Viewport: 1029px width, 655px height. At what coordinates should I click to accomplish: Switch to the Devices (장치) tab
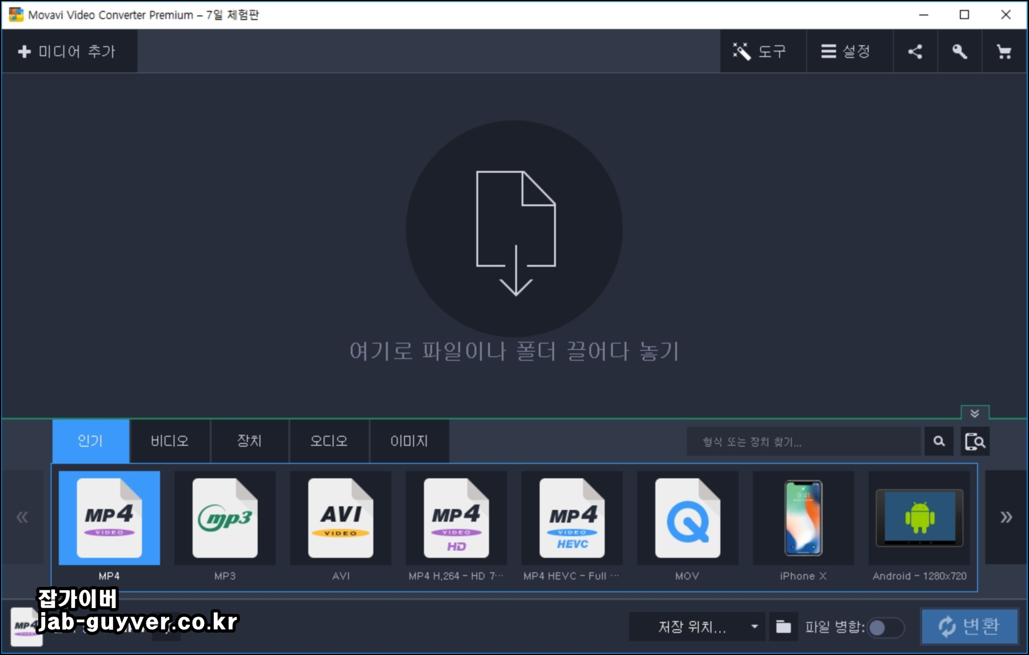pos(250,441)
